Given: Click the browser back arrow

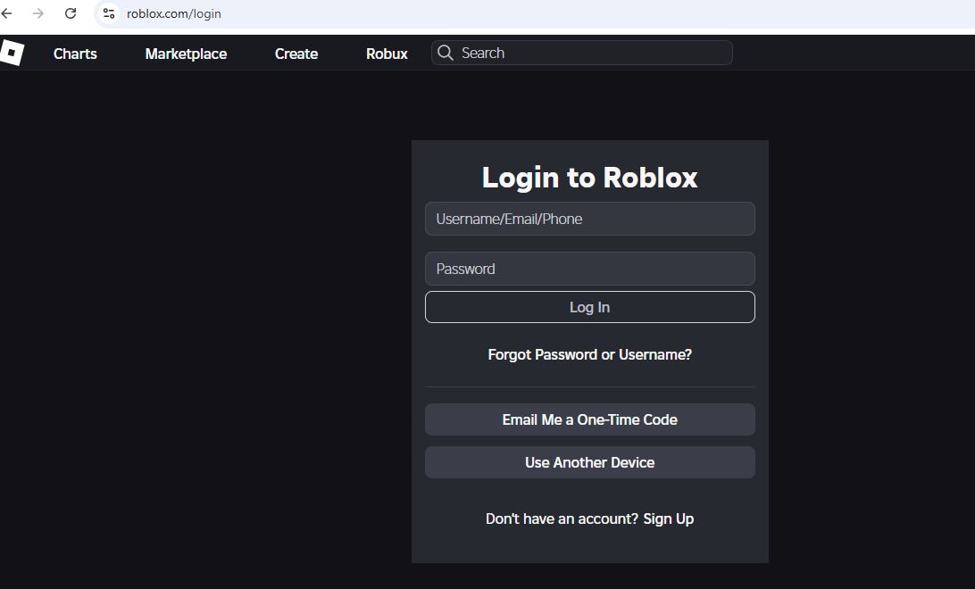Looking at the screenshot, I should tap(10, 13).
